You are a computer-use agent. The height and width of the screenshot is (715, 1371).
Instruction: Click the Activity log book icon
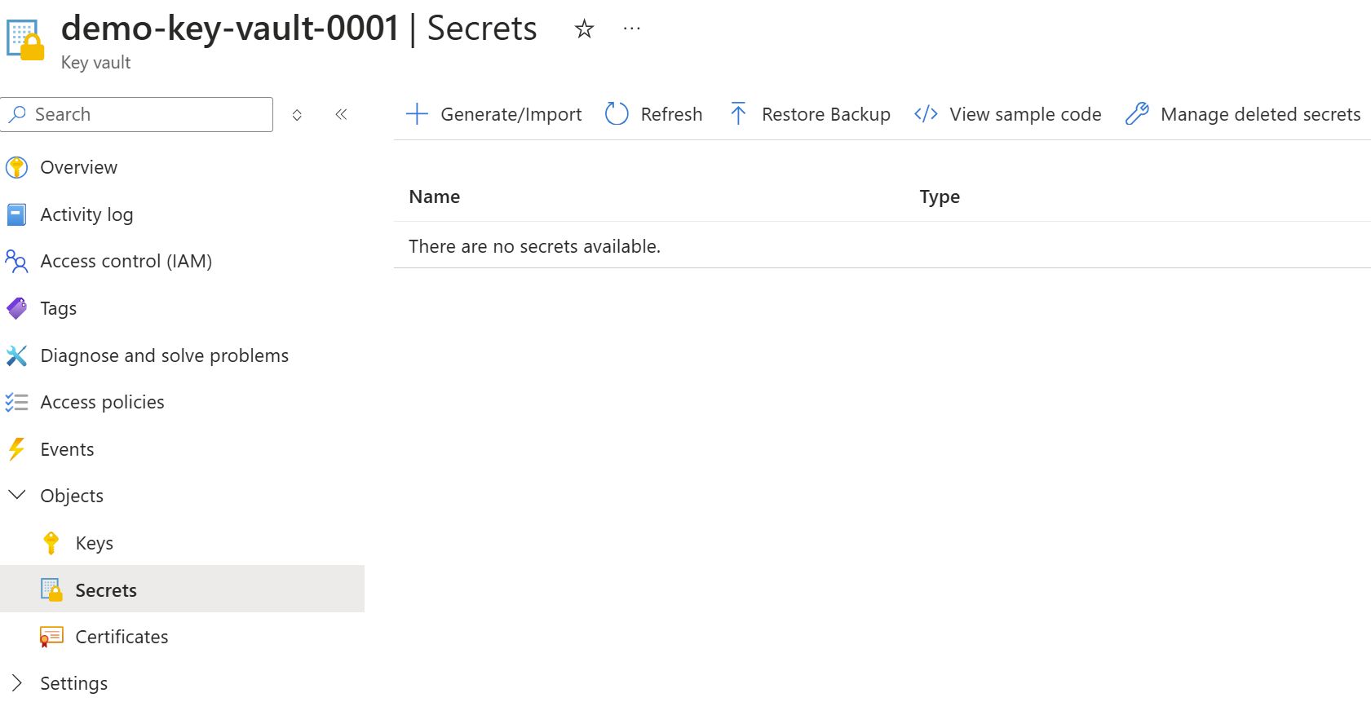tap(16, 214)
